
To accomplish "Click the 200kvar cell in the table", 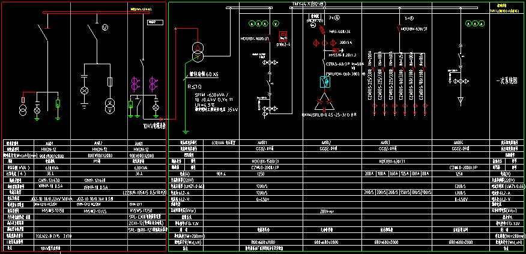I will coord(327,210).
